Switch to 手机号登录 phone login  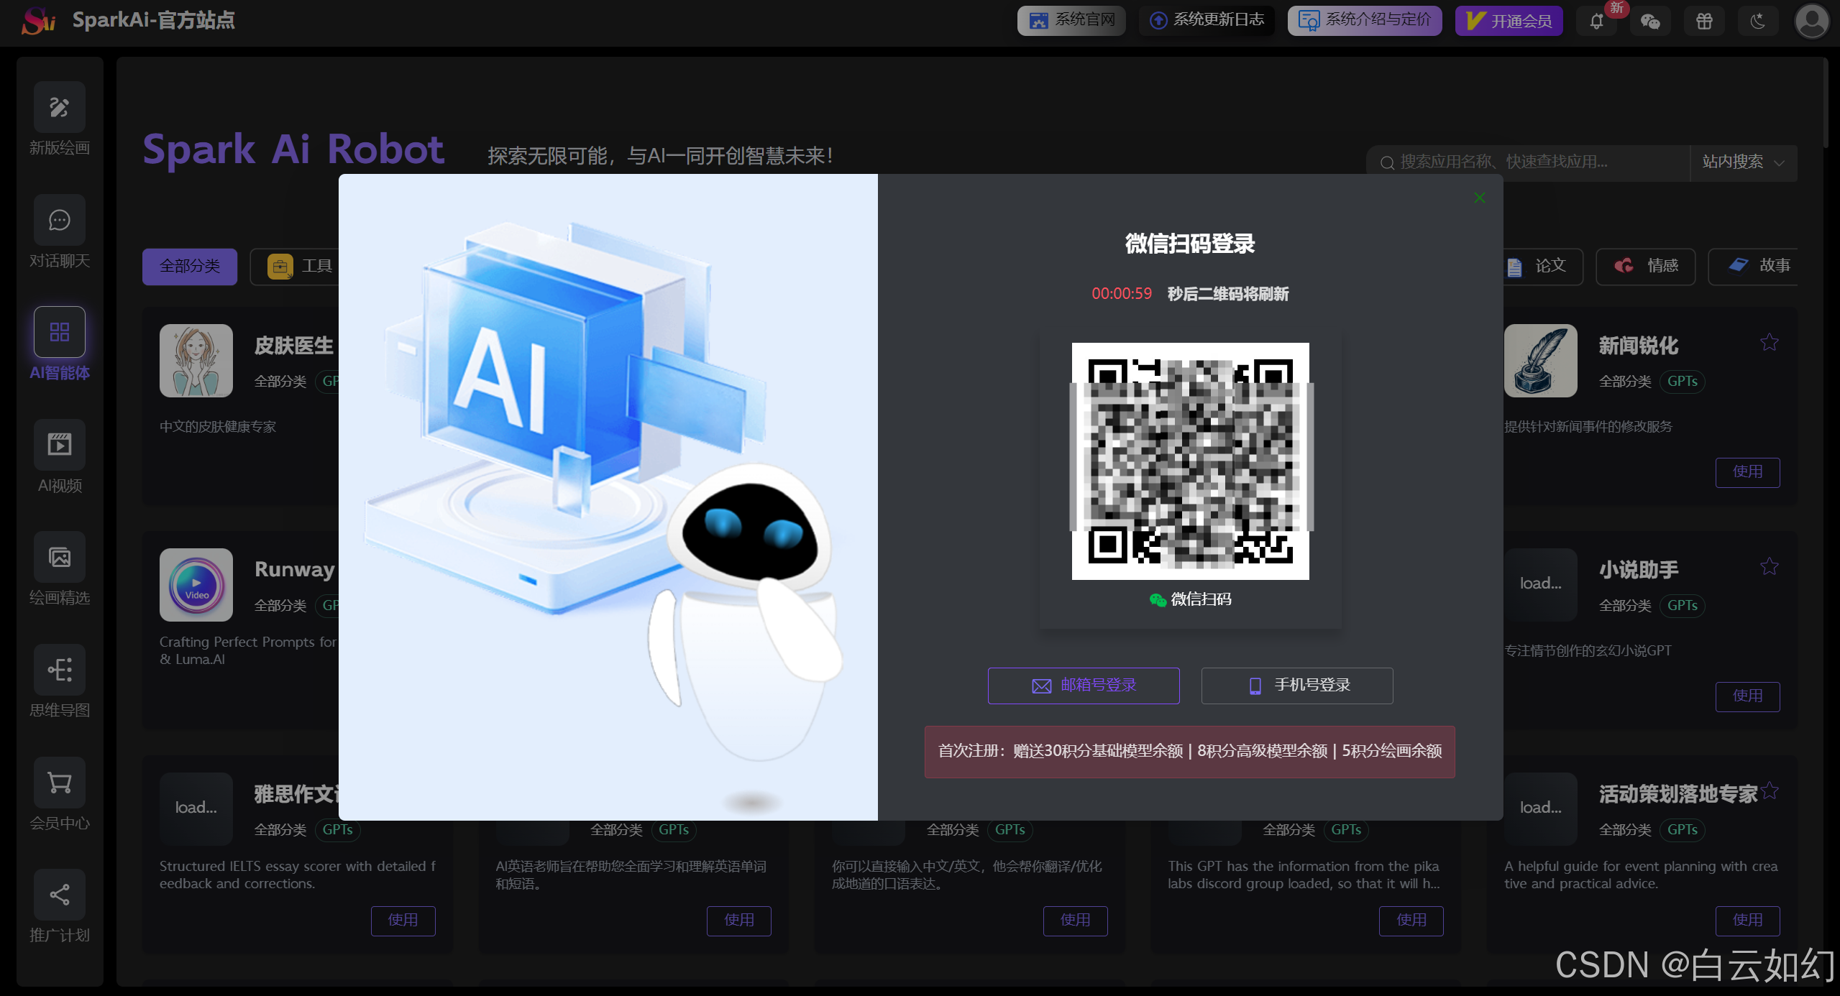(x=1297, y=686)
